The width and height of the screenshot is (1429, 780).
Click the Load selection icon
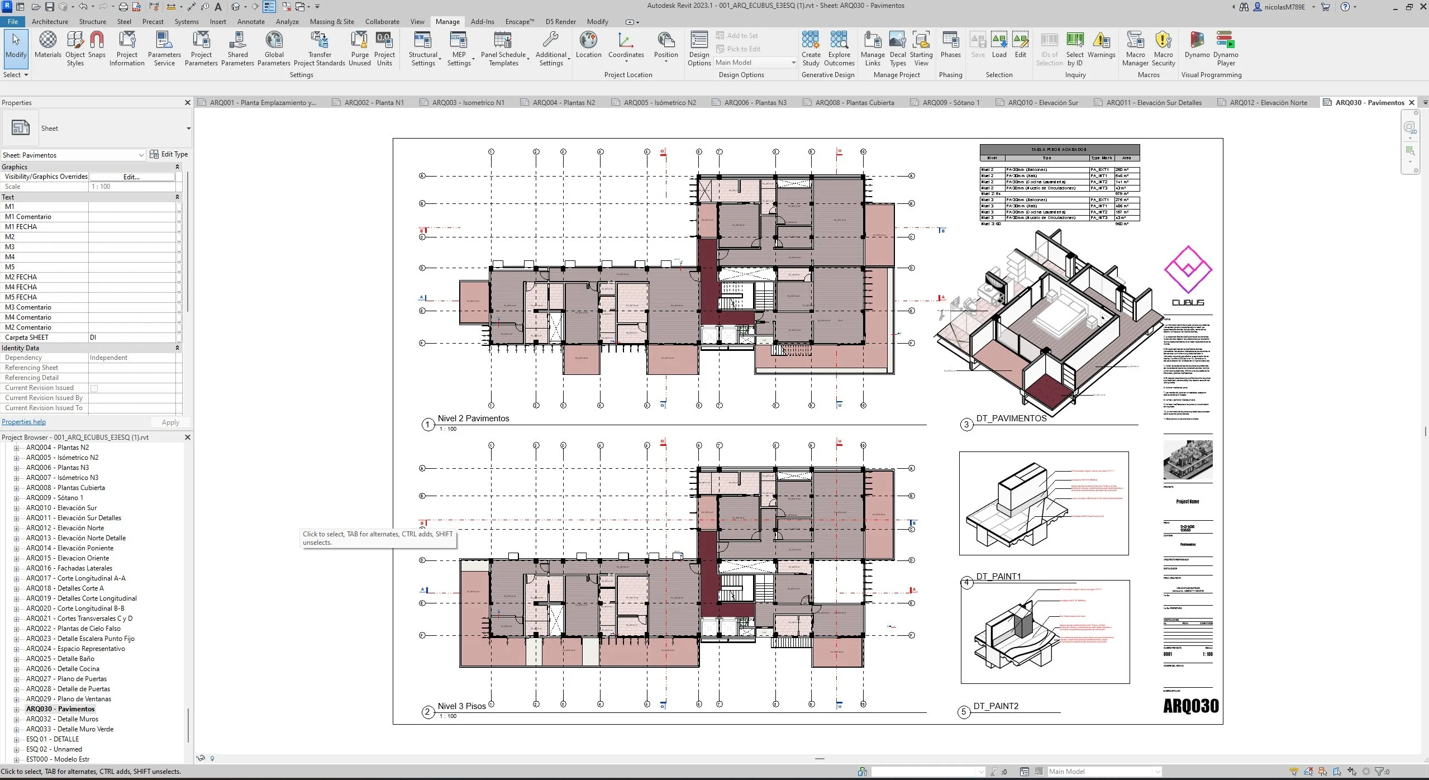tap(999, 45)
